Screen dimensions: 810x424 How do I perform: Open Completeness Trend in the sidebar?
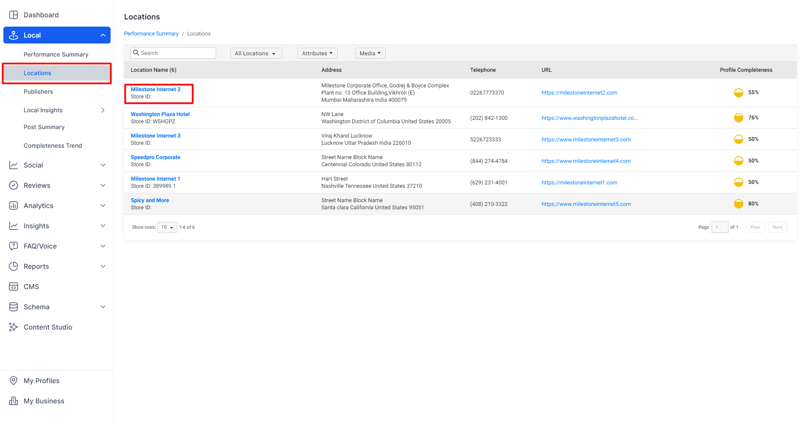point(53,146)
